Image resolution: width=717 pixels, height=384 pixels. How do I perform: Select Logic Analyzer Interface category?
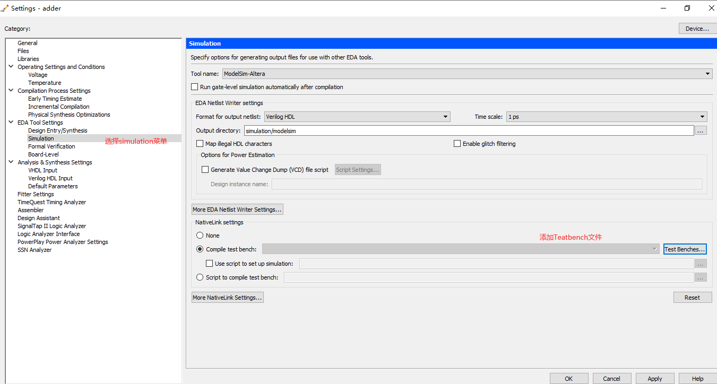[49, 234]
